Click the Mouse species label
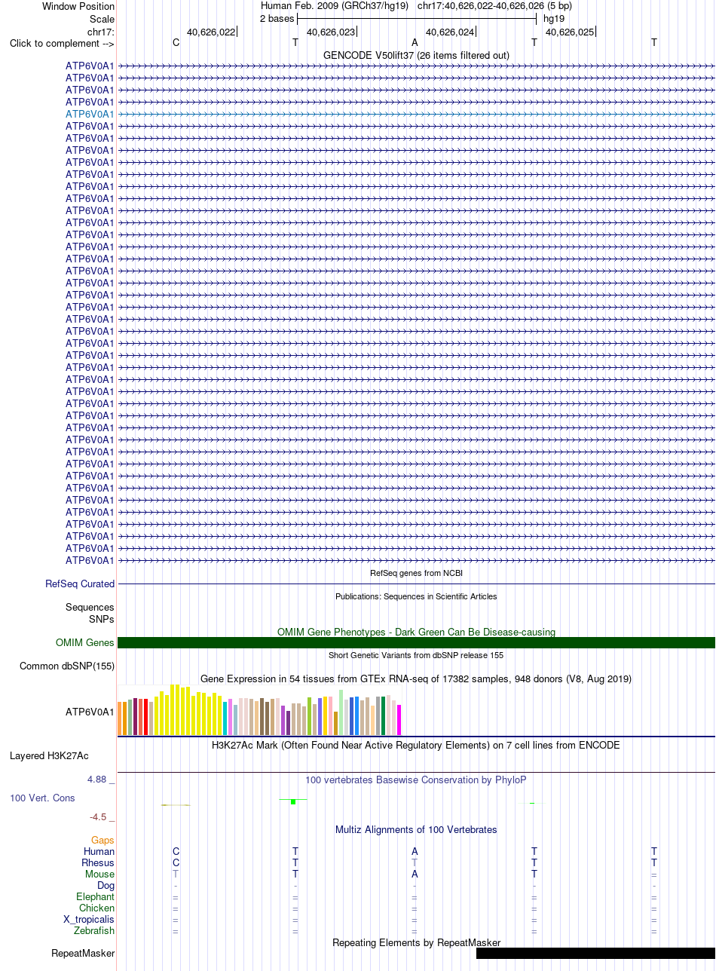The width and height of the screenshot is (716, 971). 99,875
